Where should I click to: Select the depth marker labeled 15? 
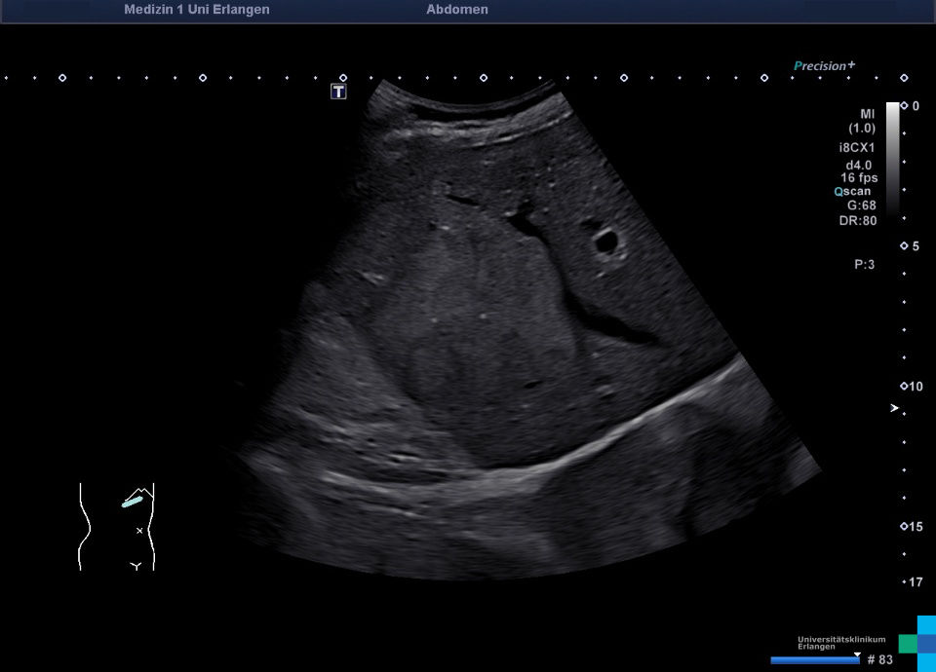coord(904,527)
